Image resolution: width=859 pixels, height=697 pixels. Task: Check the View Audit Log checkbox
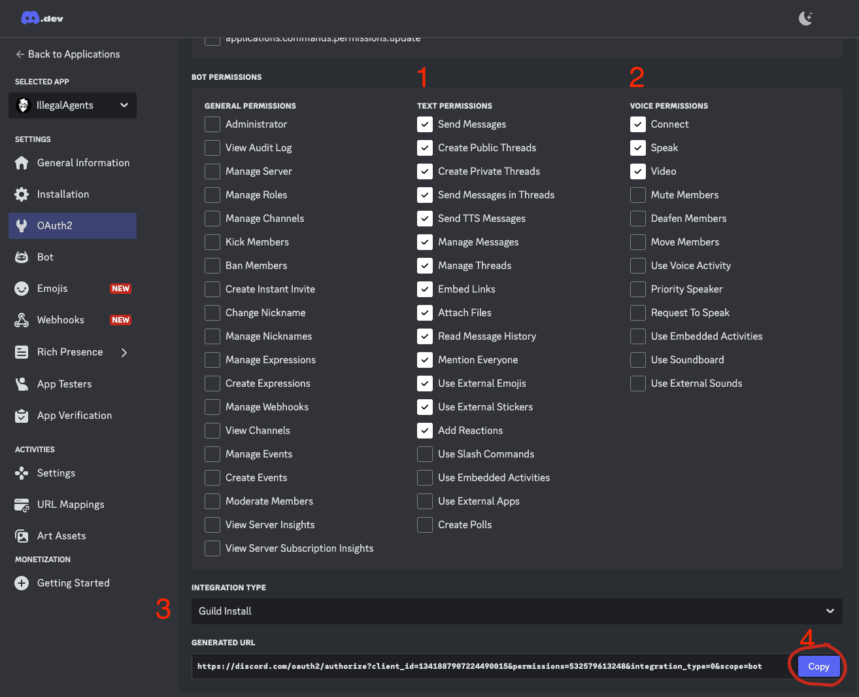point(212,148)
